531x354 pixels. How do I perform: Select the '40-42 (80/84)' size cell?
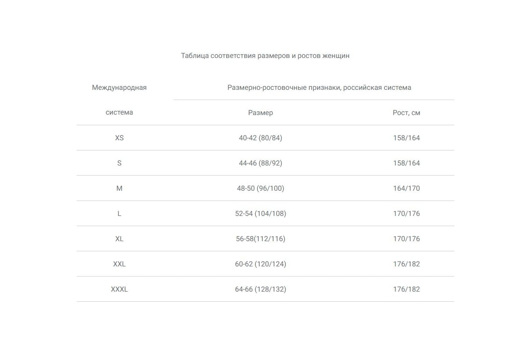click(x=260, y=138)
